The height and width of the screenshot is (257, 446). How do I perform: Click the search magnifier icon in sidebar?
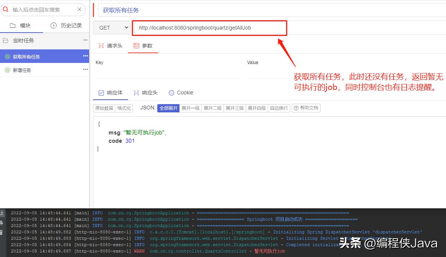pos(6,9)
